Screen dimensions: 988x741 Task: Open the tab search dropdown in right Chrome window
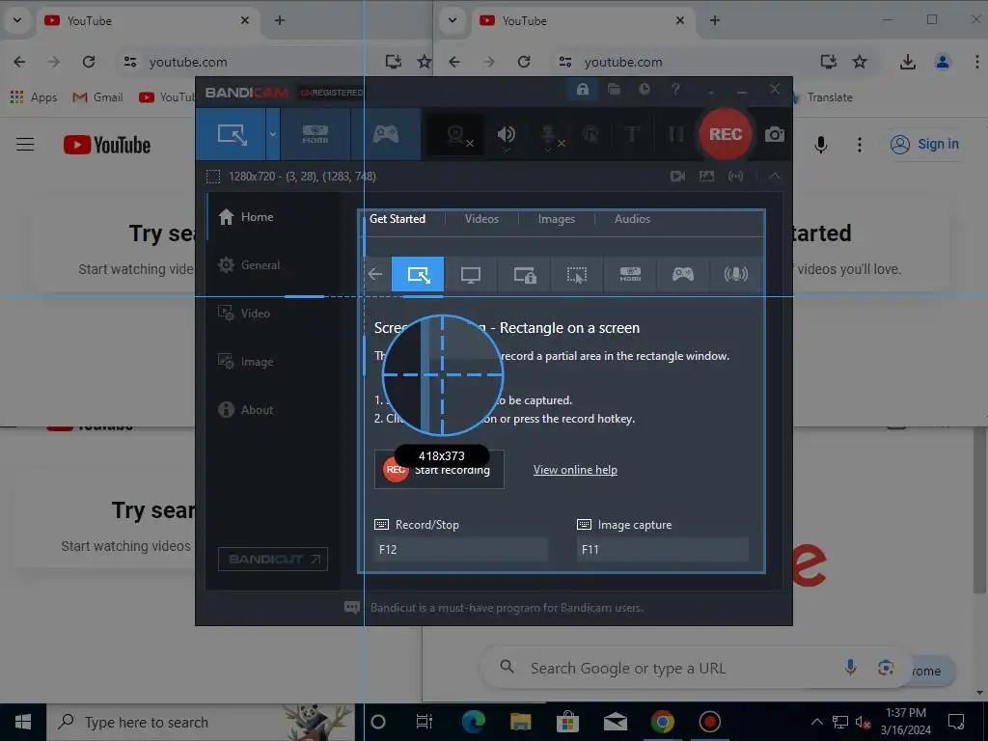452,20
